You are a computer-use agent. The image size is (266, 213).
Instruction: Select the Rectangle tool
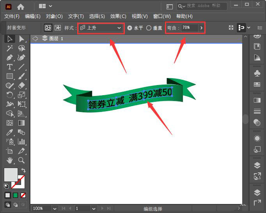[10, 76]
